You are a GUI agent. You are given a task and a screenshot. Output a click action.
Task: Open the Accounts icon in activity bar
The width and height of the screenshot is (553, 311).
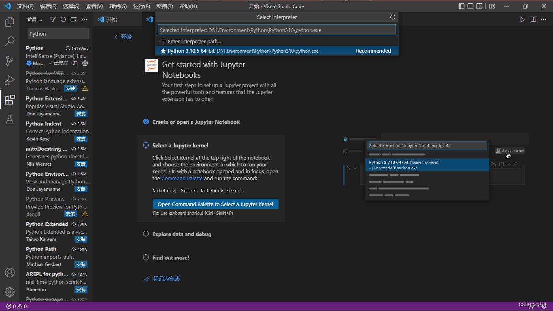[10, 273]
